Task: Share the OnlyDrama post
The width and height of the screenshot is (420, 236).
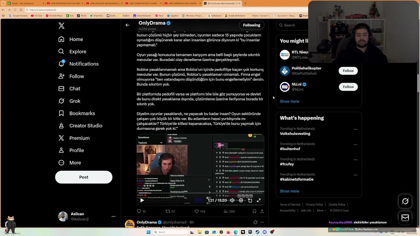Action: (262, 211)
